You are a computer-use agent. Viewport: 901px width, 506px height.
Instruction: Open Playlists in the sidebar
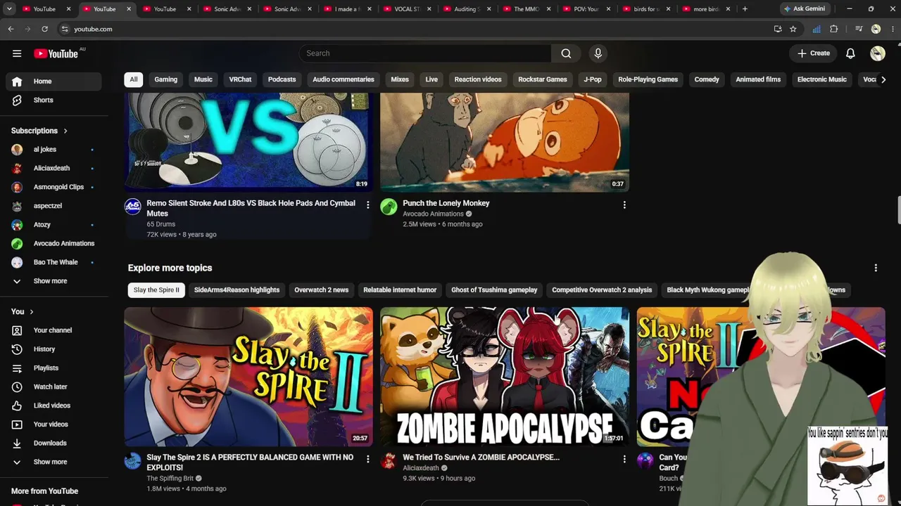coord(53,368)
